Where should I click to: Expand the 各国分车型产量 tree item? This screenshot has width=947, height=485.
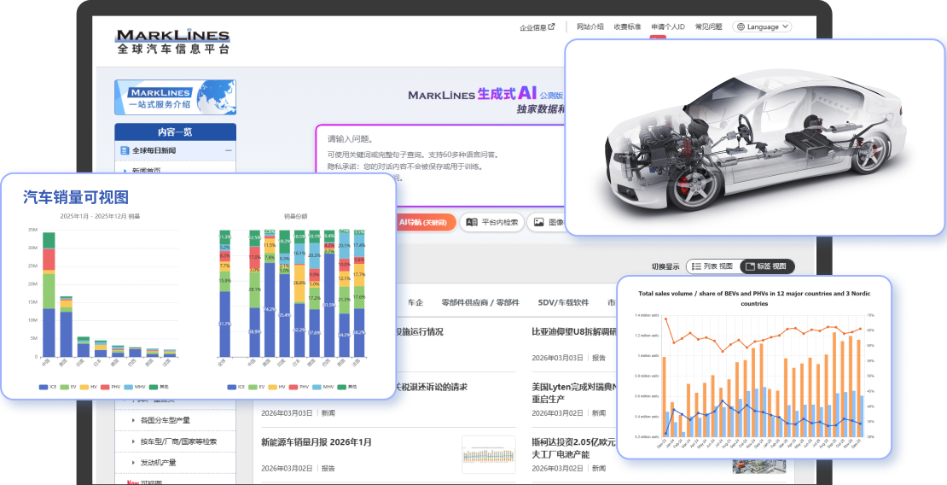(x=132, y=420)
